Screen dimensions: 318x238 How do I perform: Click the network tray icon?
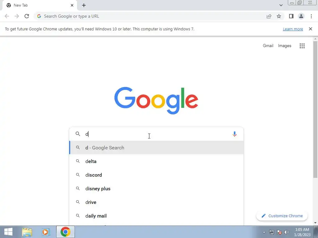coord(271,232)
